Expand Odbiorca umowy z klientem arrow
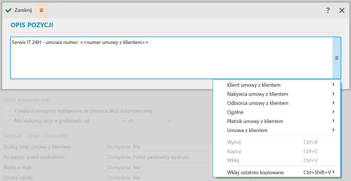This screenshot has width=351, height=181. click(x=333, y=103)
